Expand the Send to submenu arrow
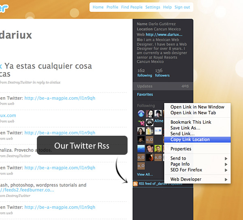 226,158
